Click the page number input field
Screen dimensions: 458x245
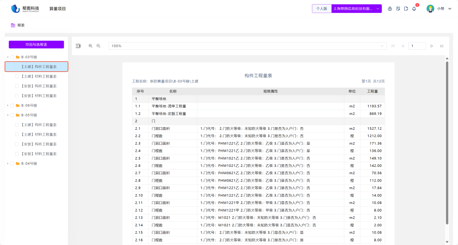pos(417,46)
